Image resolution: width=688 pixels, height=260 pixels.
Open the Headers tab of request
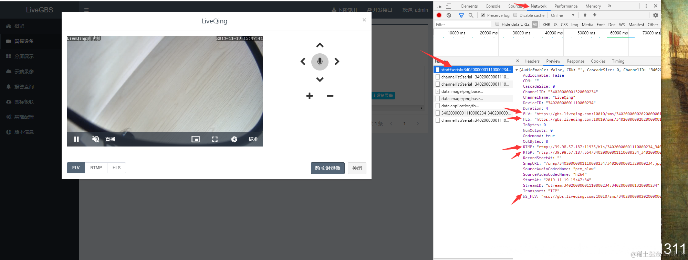pyautogui.click(x=532, y=61)
